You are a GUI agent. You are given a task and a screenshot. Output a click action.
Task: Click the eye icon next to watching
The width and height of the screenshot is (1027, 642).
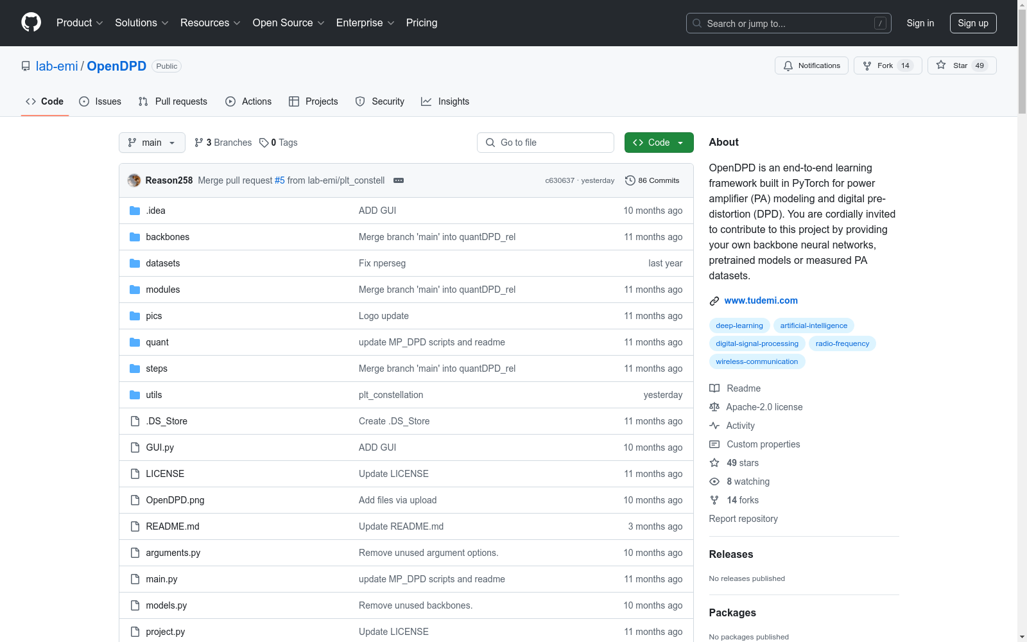pos(714,481)
